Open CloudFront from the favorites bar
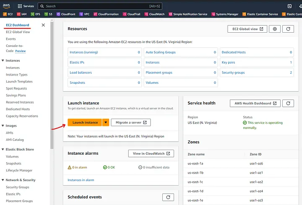The image size is (302, 205). click(x=66, y=14)
